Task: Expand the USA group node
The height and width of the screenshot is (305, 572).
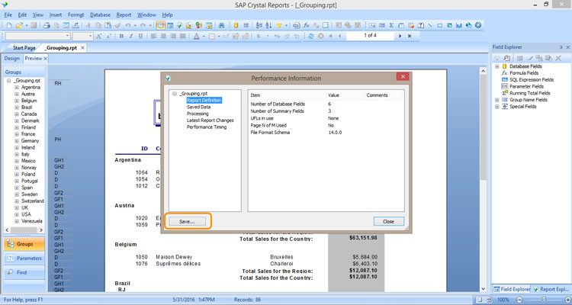Action: [17, 214]
